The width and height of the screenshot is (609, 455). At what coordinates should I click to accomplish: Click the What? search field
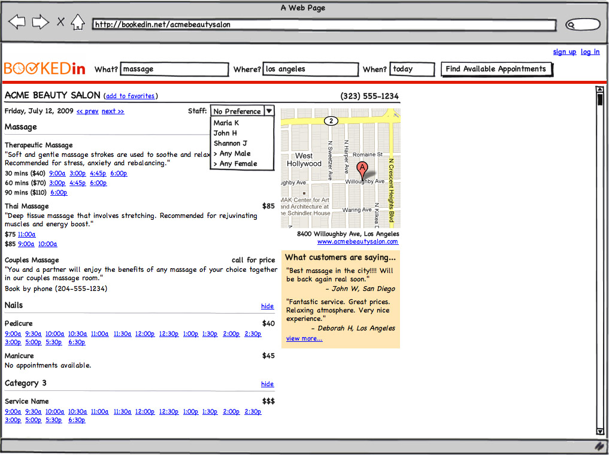(174, 69)
